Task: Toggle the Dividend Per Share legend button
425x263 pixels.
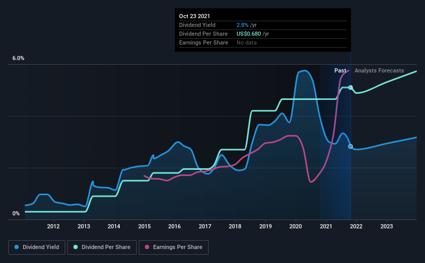Action: point(102,247)
